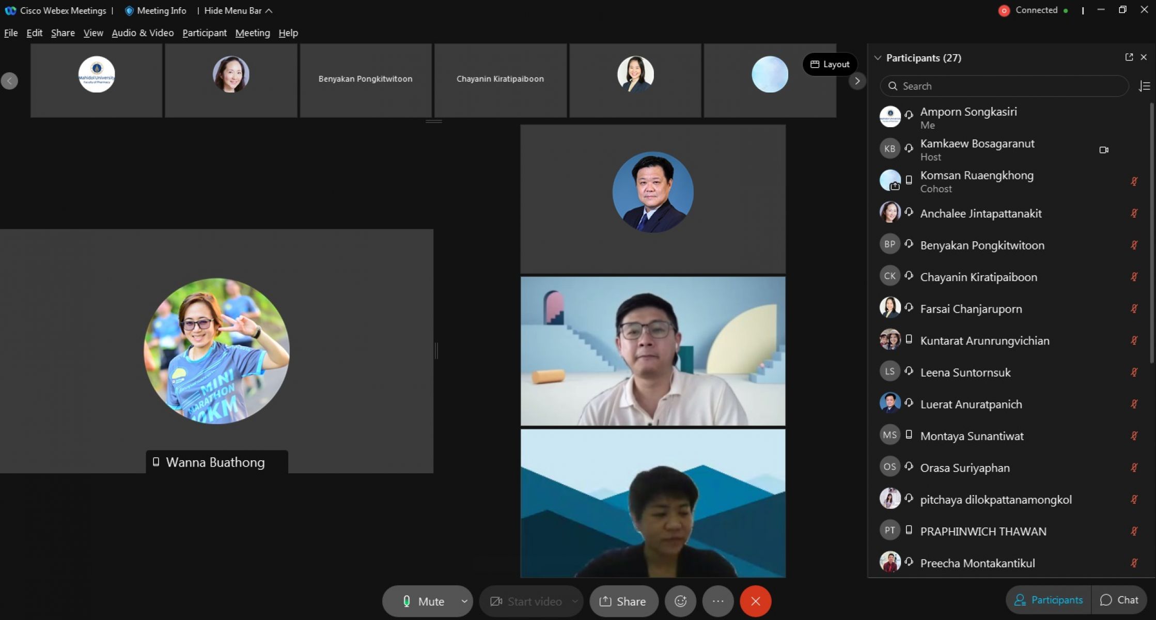The height and width of the screenshot is (620, 1156).
Task: Open the video options dropdown next to Start video
Action: point(575,601)
